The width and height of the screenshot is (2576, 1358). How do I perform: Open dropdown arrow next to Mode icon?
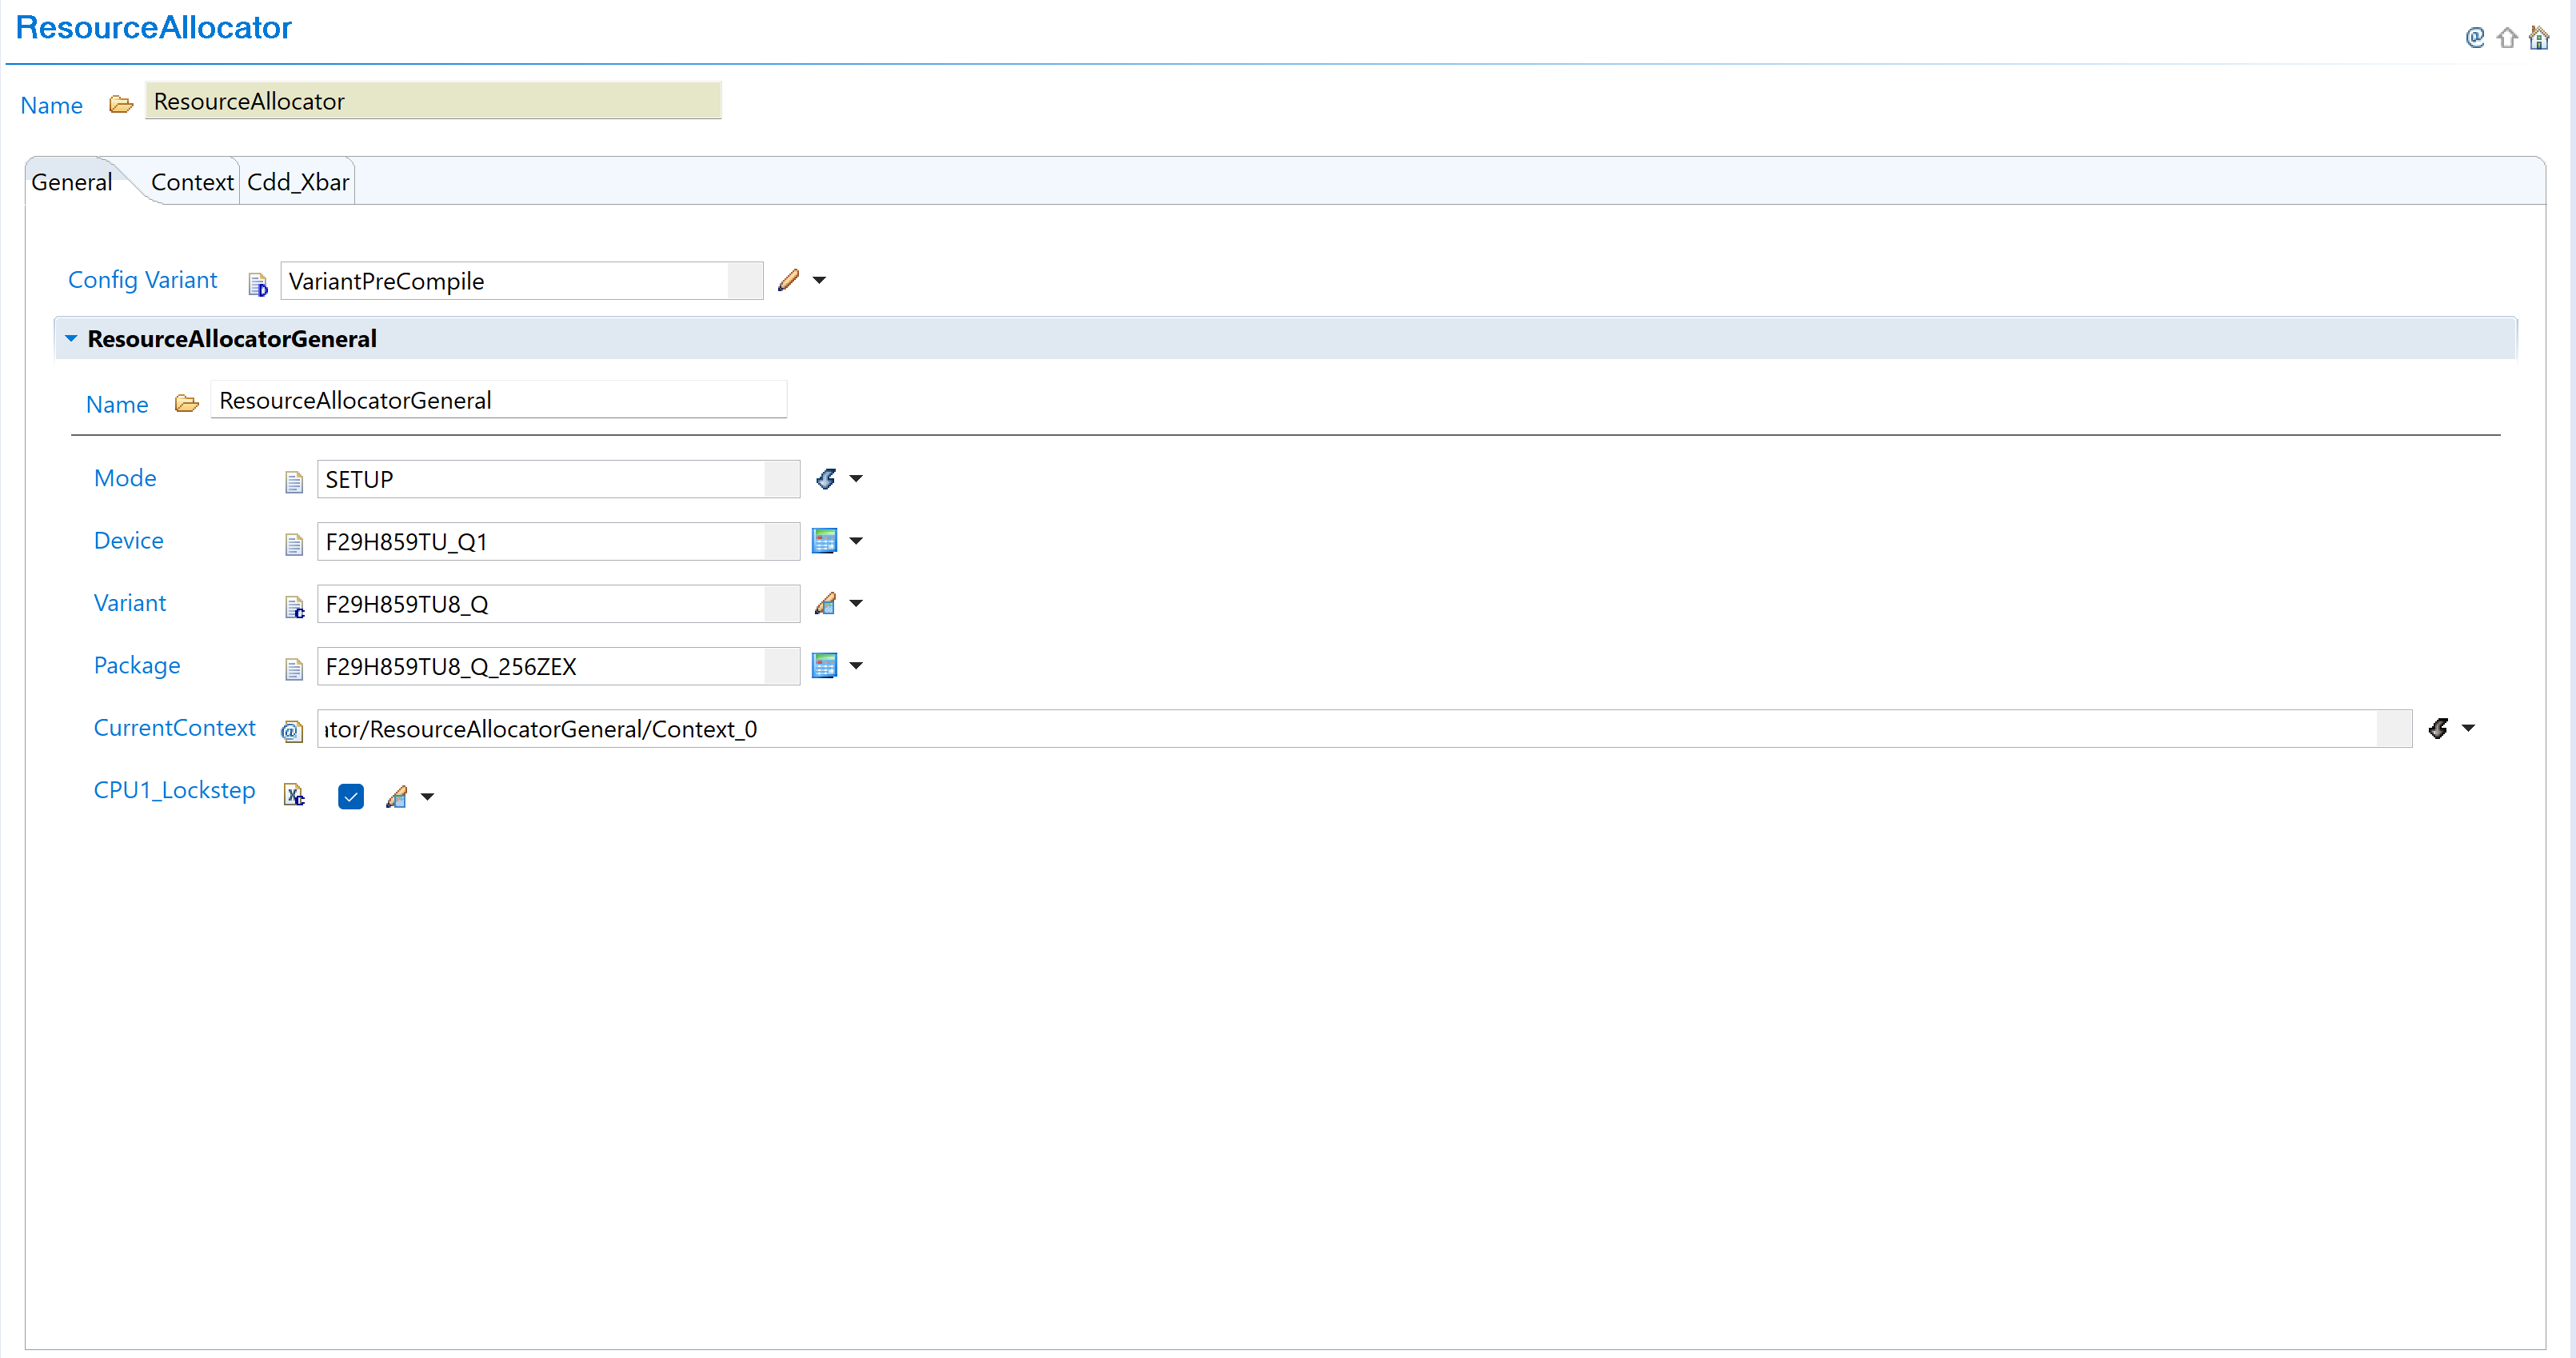pos(856,479)
